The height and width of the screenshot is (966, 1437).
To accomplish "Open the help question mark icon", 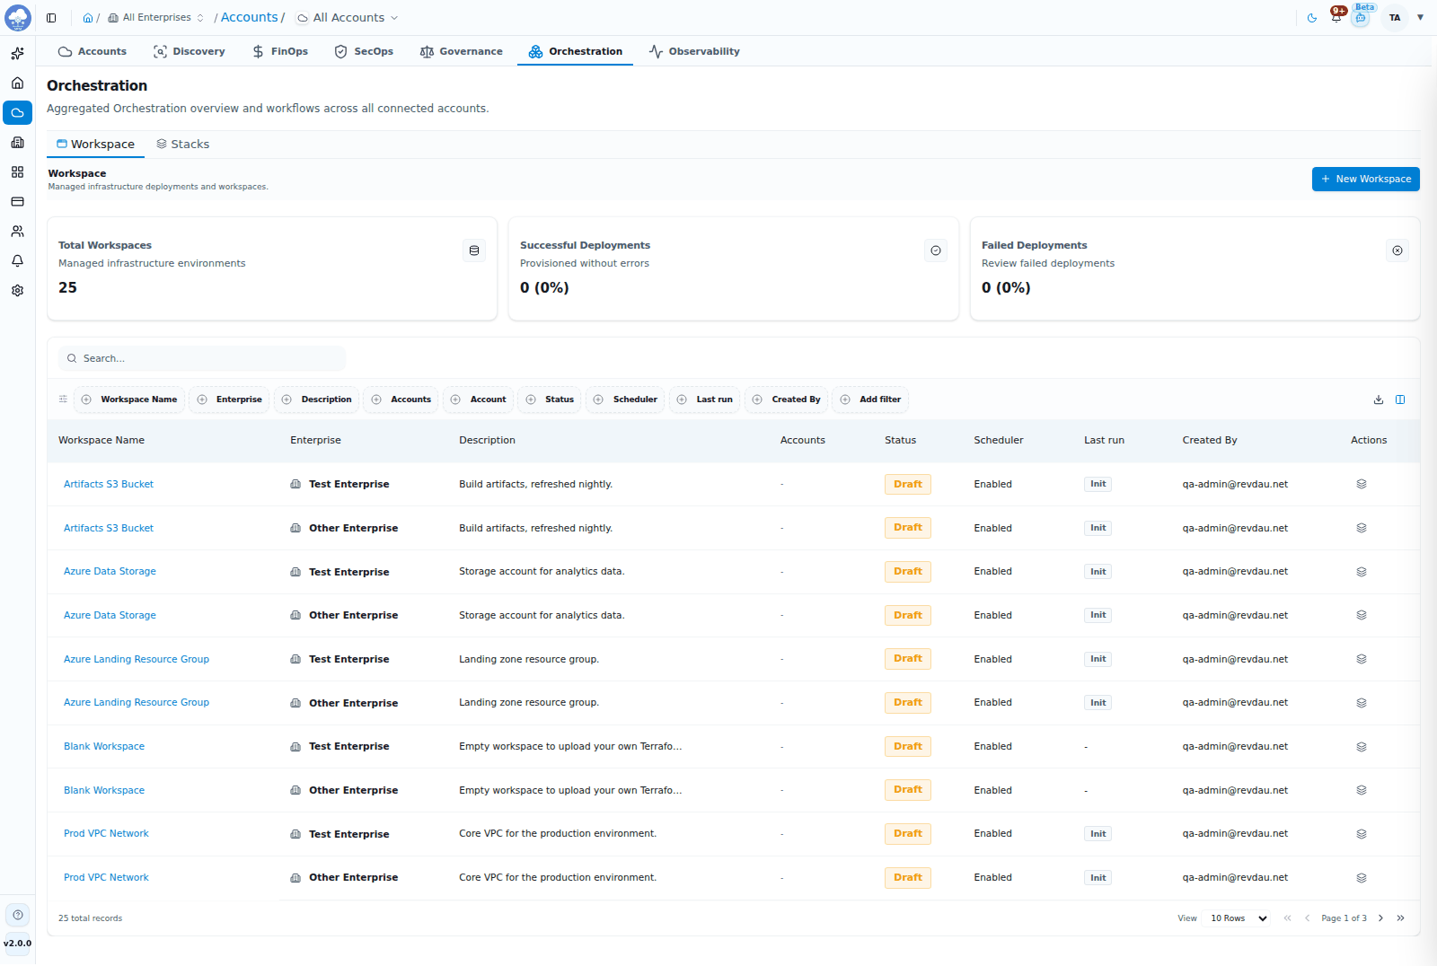I will tap(18, 915).
